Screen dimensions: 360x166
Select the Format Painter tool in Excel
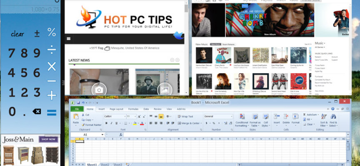(92, 125)
